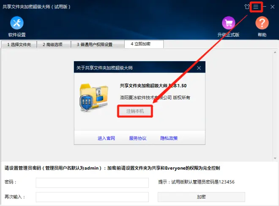Click the 加密 button
The image size is (279, 206).
(x=201, y=197)
